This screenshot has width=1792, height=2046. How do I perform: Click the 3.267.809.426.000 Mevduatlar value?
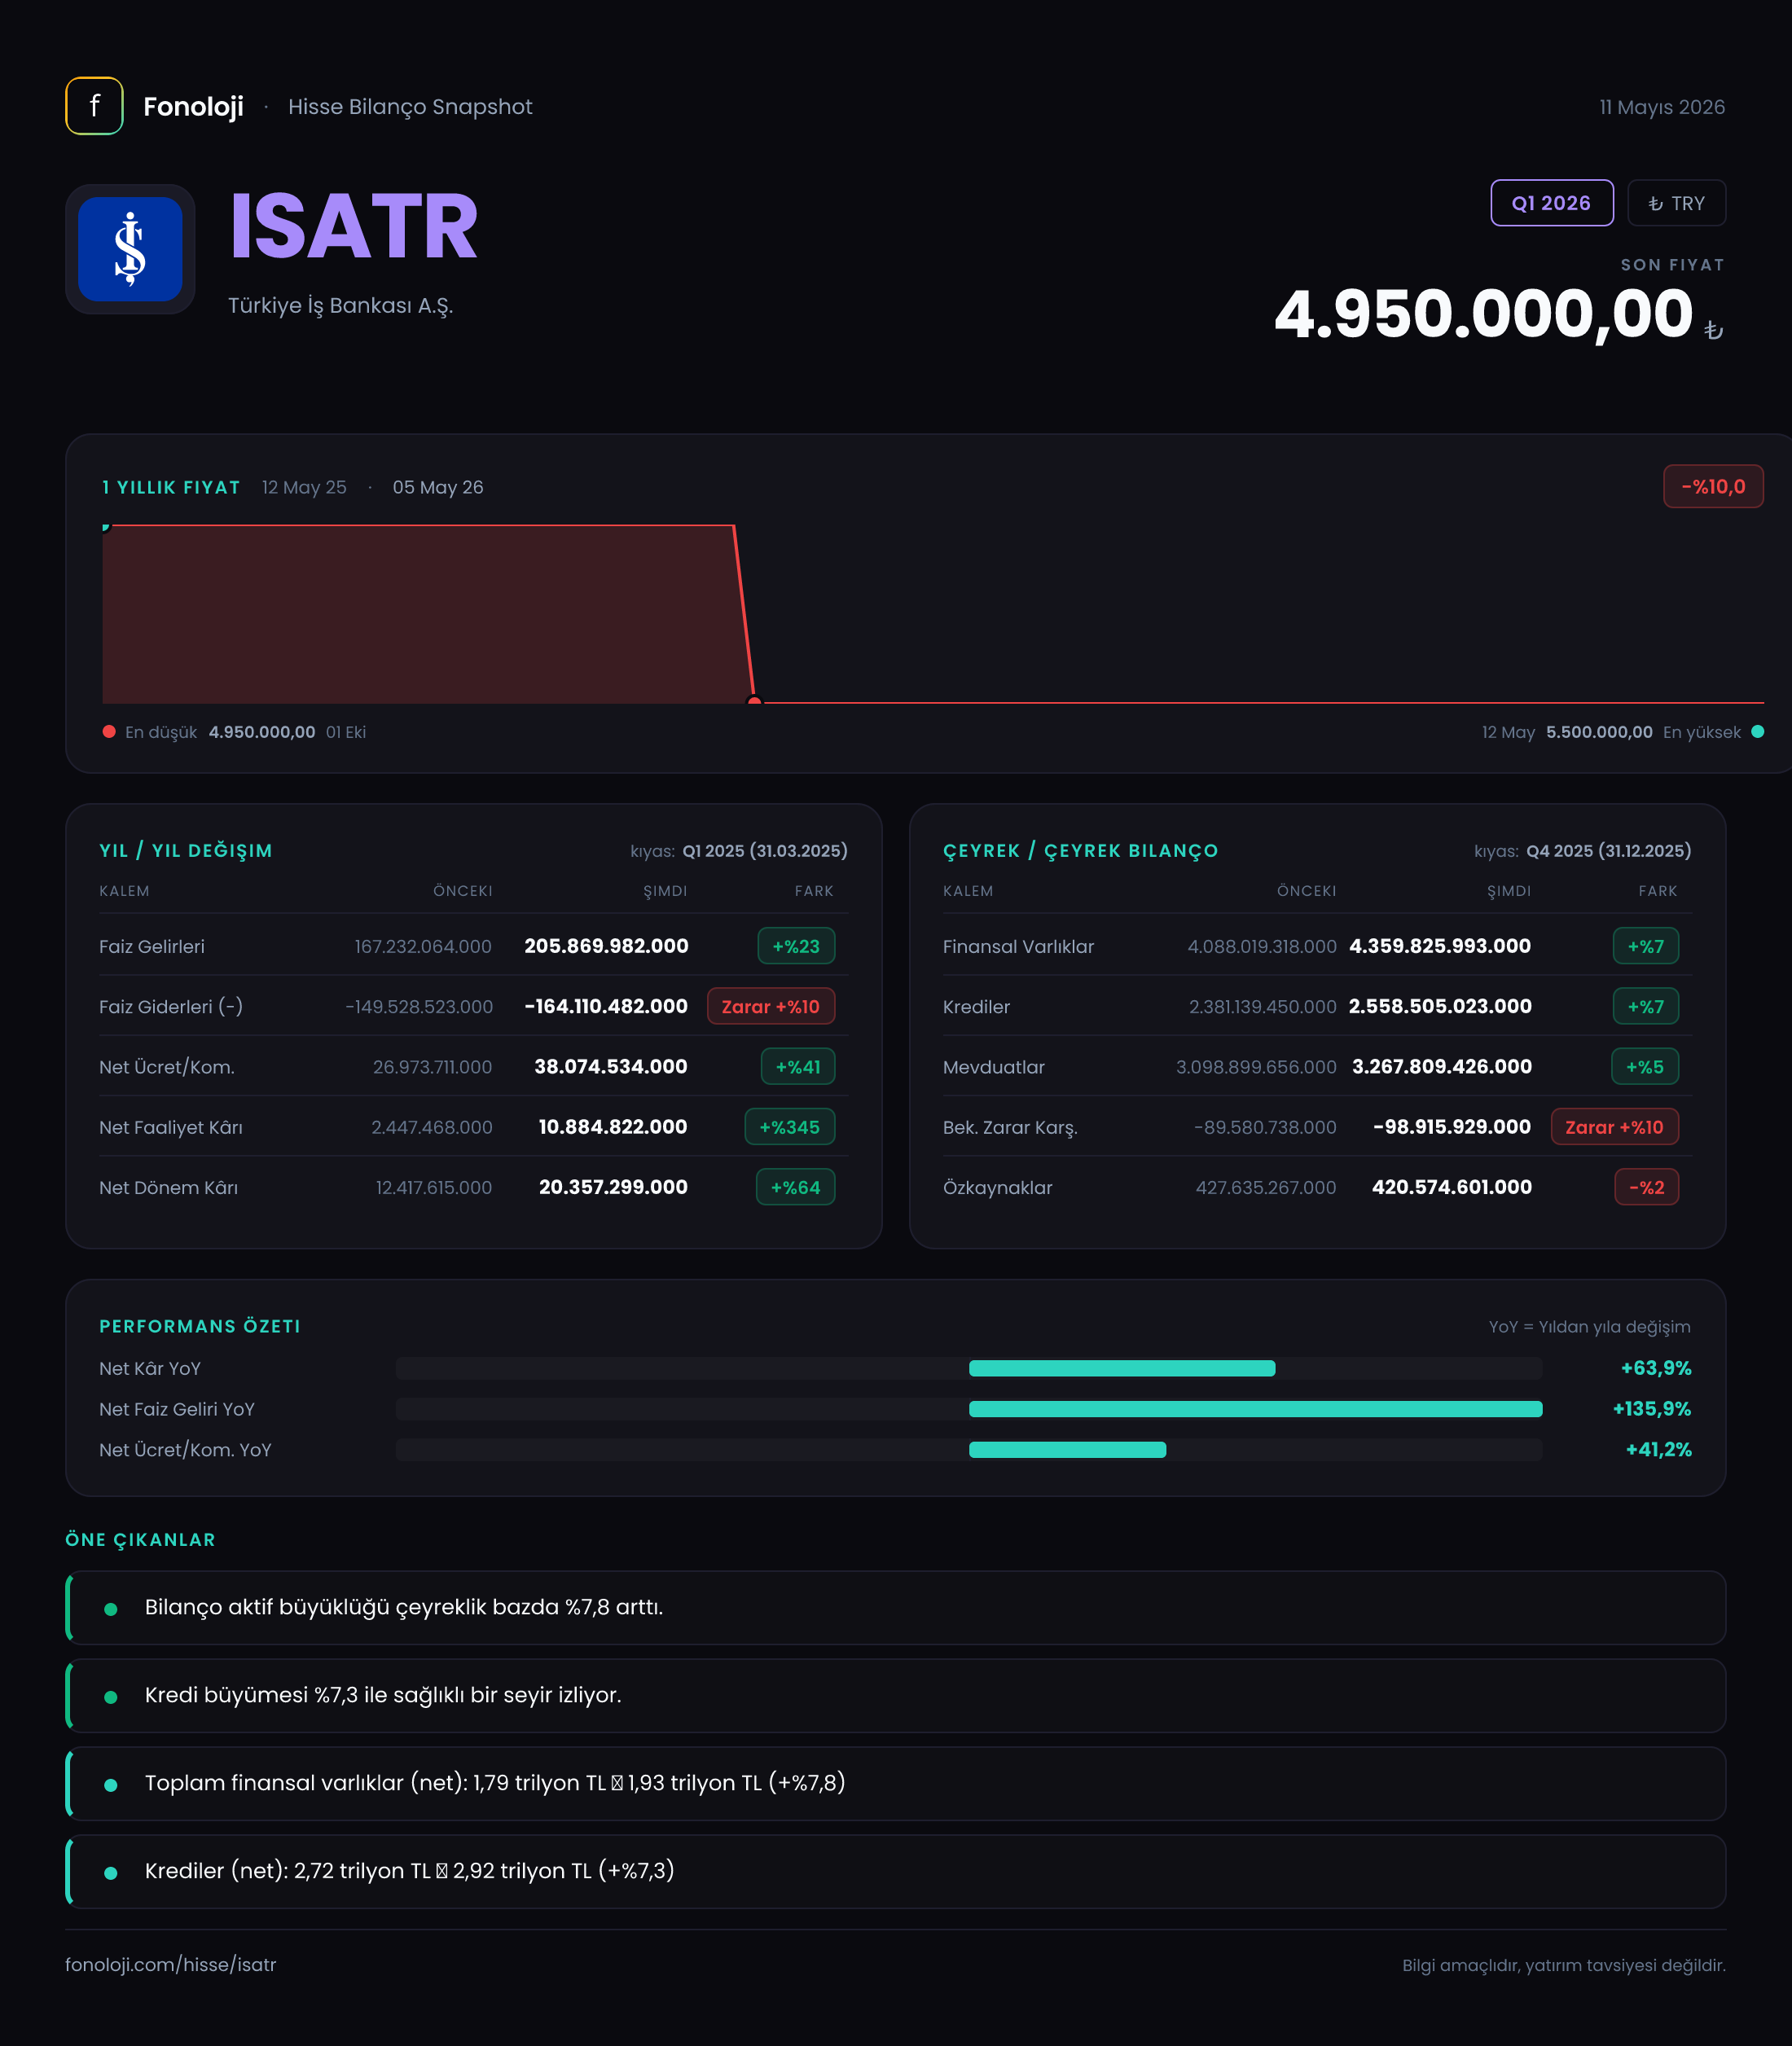pos(1442,1067)
